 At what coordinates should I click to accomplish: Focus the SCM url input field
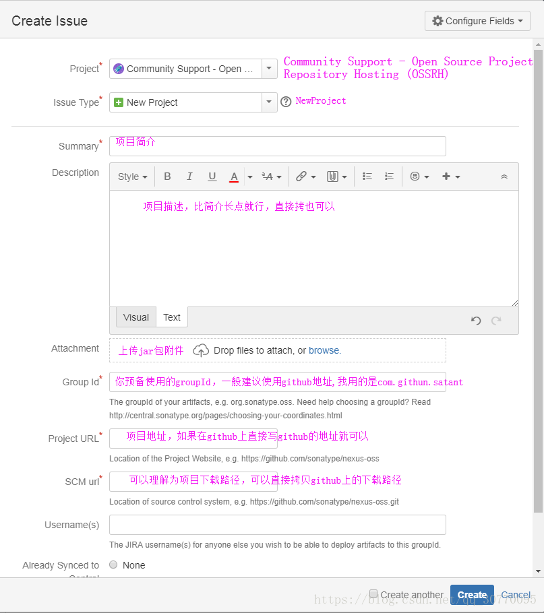[x=193, y=481]
